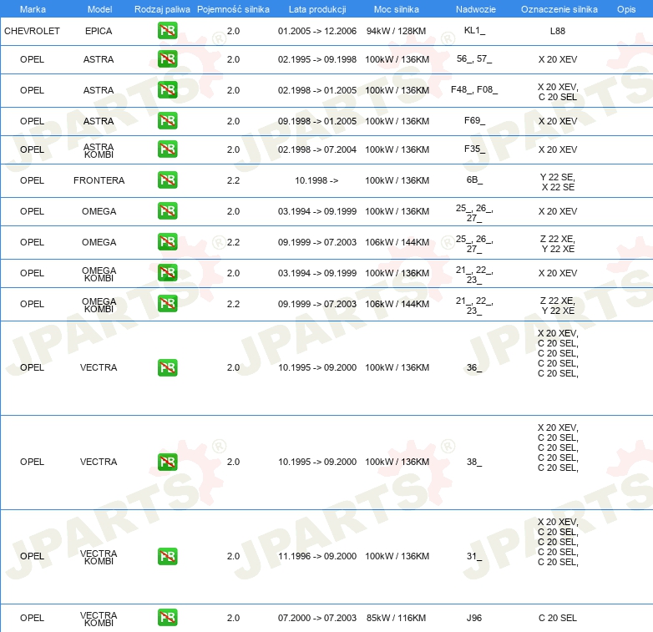Screen dimensions: 653x632
Task: Click the fuel icon for Vectra body 36_
Action: pyautogui.click(x=167, y=367)
